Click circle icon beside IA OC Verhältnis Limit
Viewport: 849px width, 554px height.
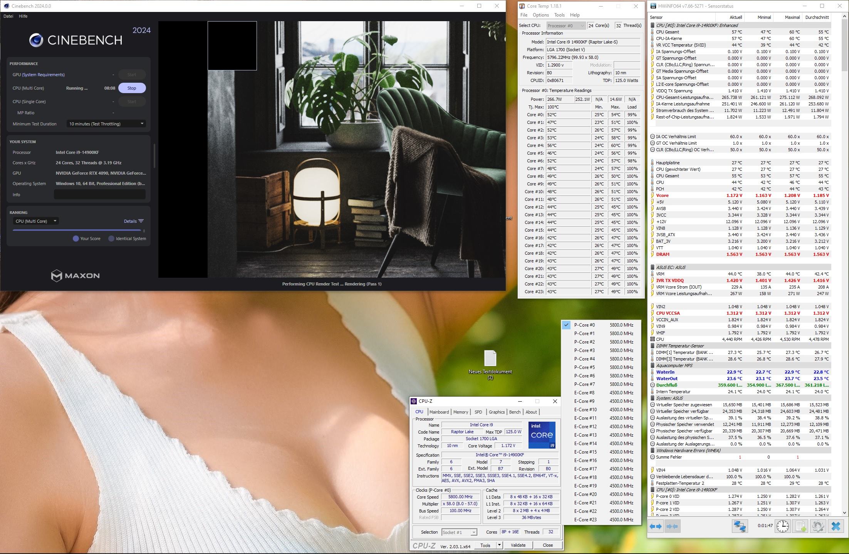pos(652,137)
